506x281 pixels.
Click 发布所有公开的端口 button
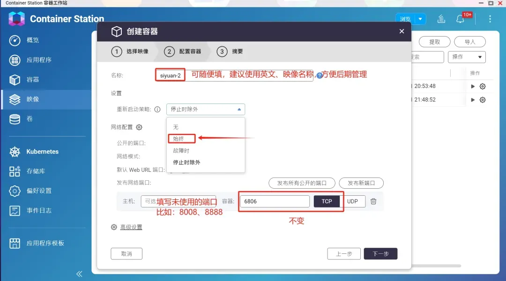(x=302, y=183)
